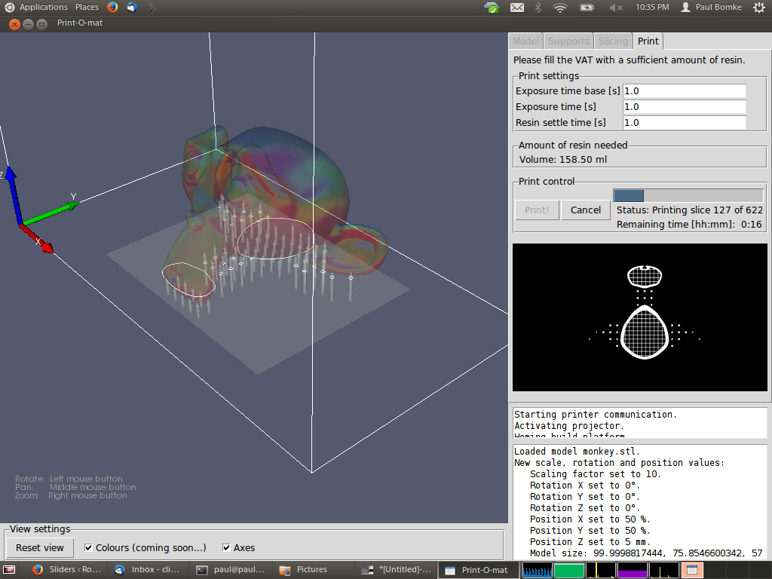Open the mail envelope indicator
The width and height of the screenshot is (772, 579).
(x=517, y=8)
